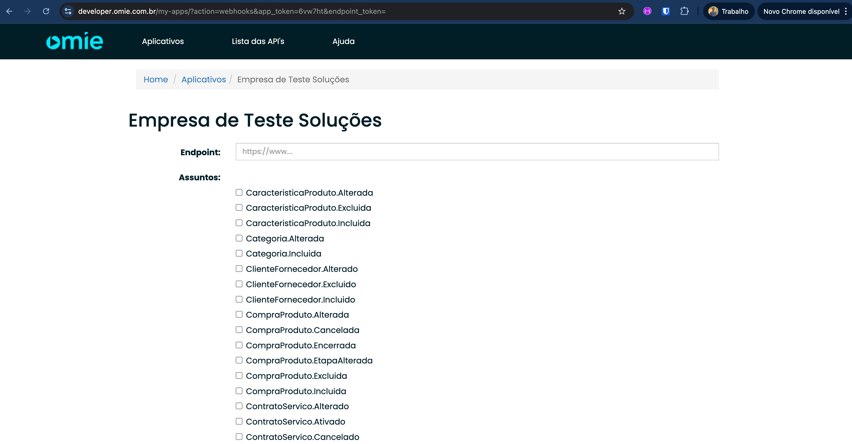Click Novo Chrome disponível update button
This screenshot has width=852, height=444.
801,11
